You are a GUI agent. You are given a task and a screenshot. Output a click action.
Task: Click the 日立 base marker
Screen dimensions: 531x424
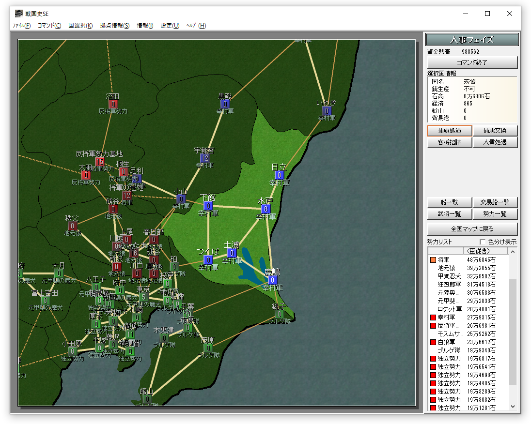click(279, 175)
